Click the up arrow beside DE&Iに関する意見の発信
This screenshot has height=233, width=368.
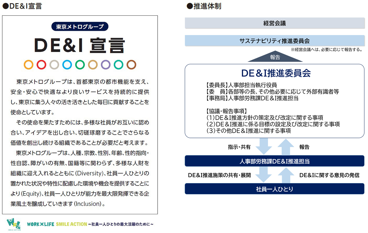tap(286, 175)
